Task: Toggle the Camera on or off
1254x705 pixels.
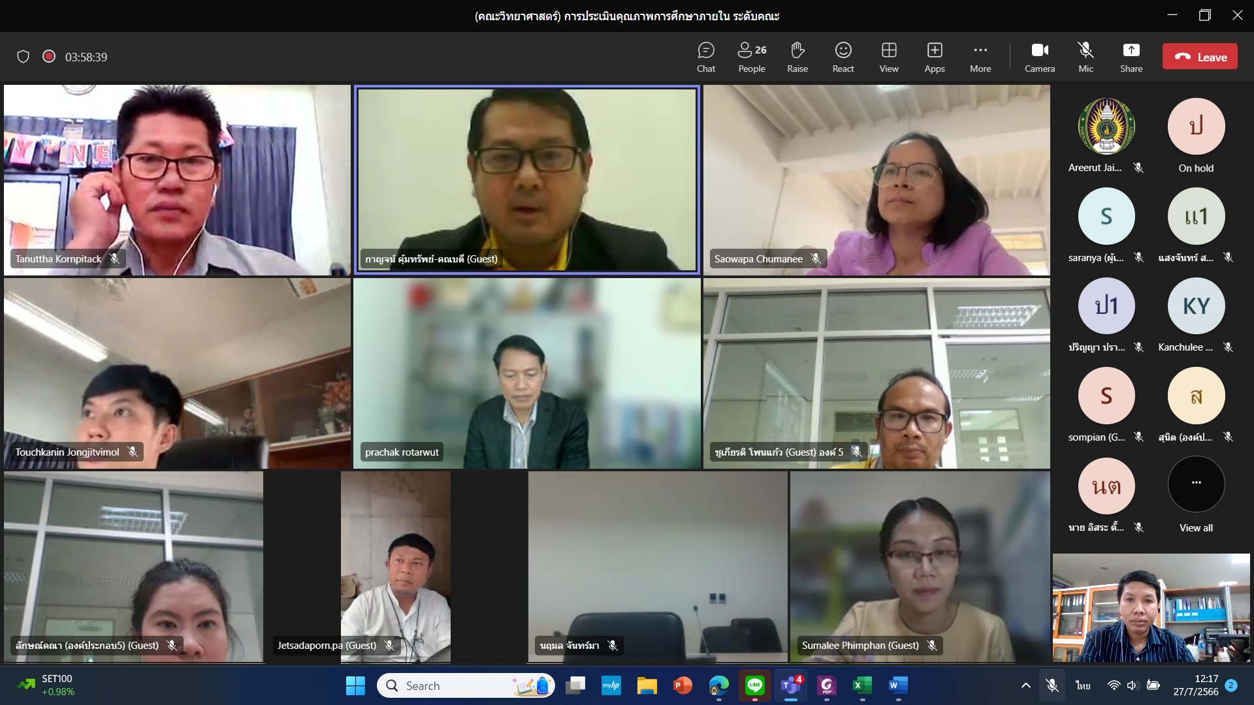Action: tap(1039, 57)
